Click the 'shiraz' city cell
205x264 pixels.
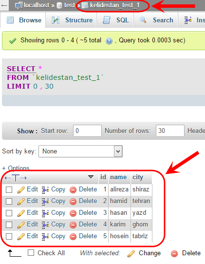coord(141,189)
